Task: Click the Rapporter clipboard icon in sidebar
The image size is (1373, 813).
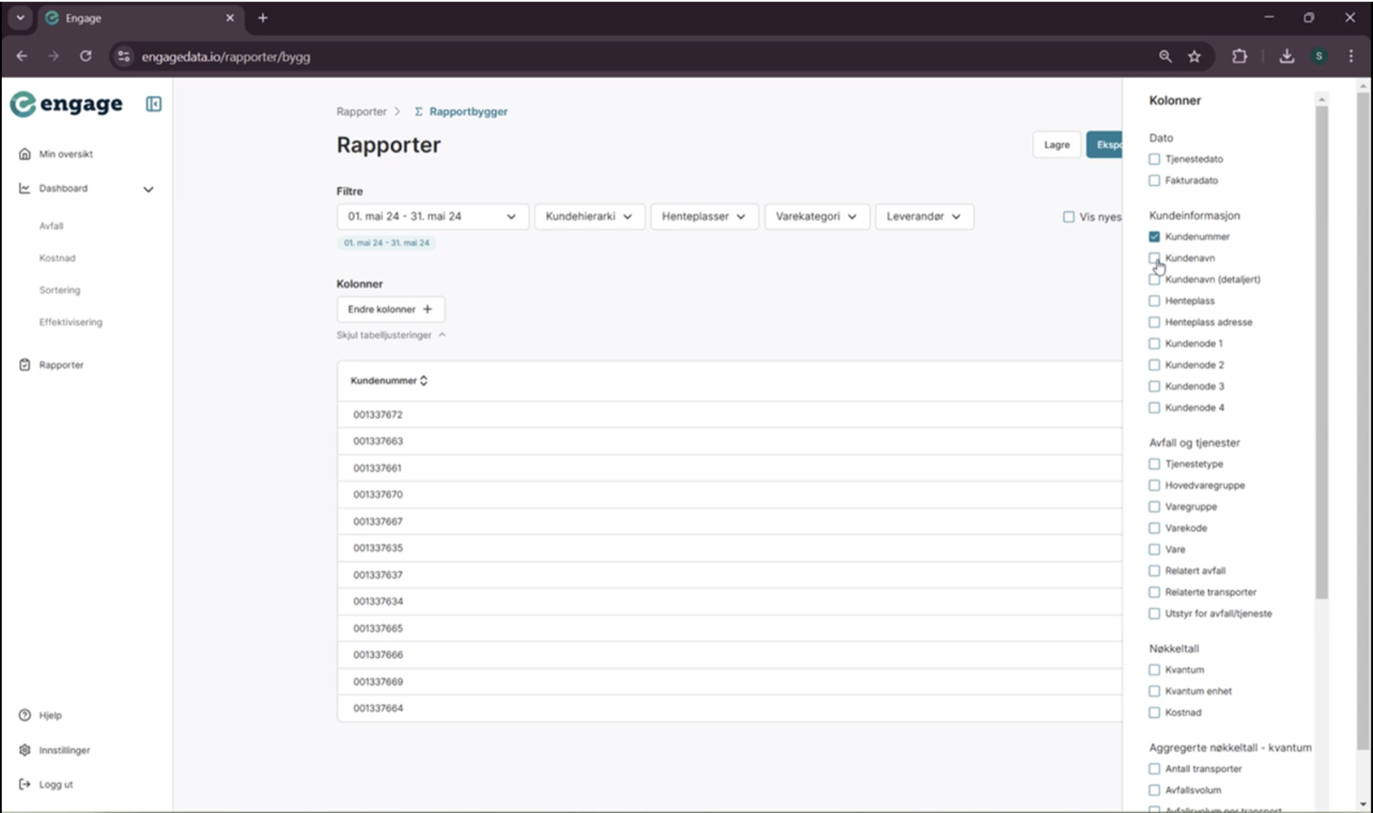Action: 25,365
